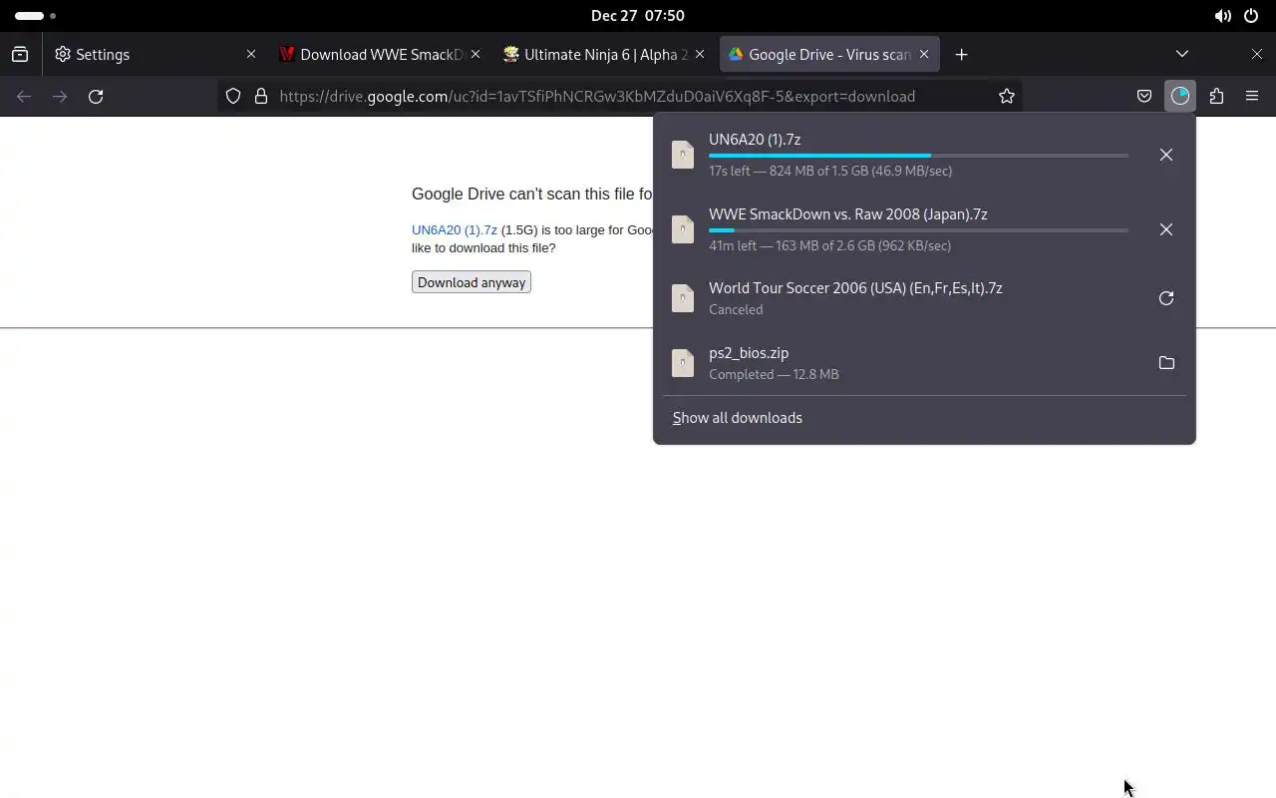Click the Downloads toolbar button
The height and width of the screenshot is (798, 1276).
(1180, 96)
